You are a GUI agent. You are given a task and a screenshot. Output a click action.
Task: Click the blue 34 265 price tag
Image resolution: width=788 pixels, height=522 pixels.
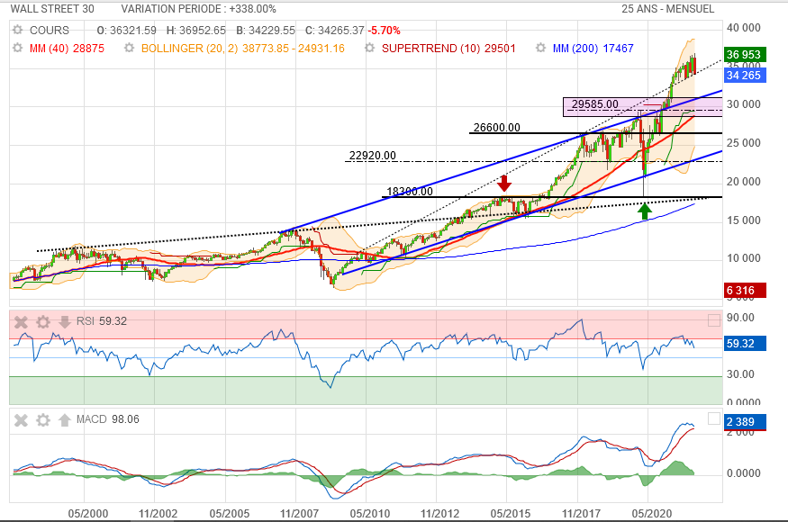(x=746, y=76)
